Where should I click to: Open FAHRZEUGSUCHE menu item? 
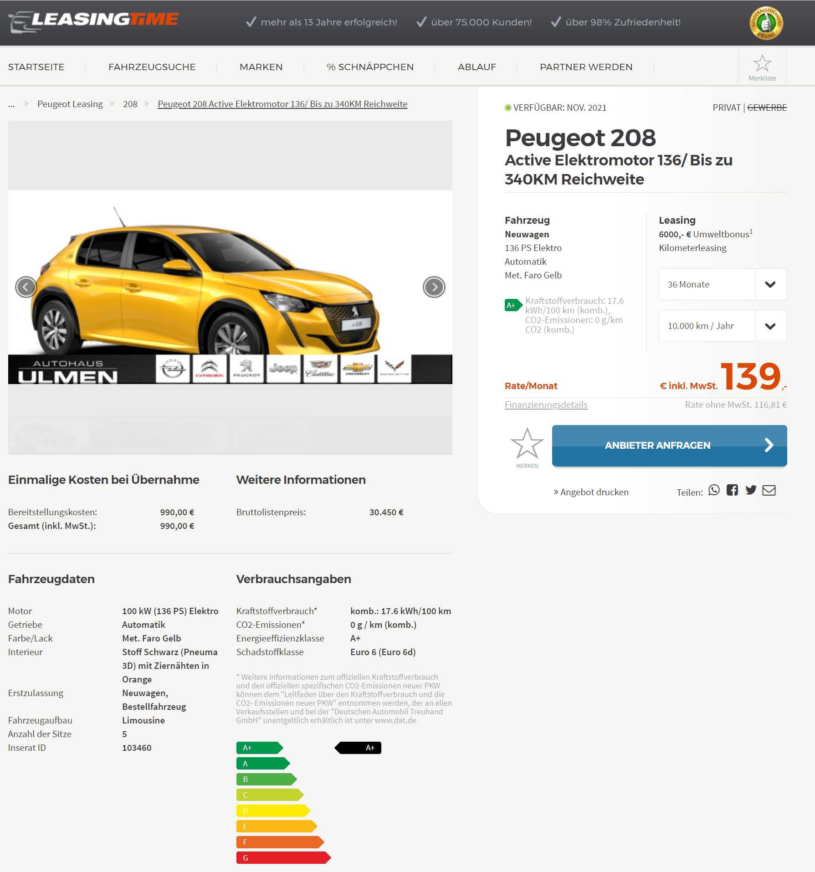coord(152,67)
